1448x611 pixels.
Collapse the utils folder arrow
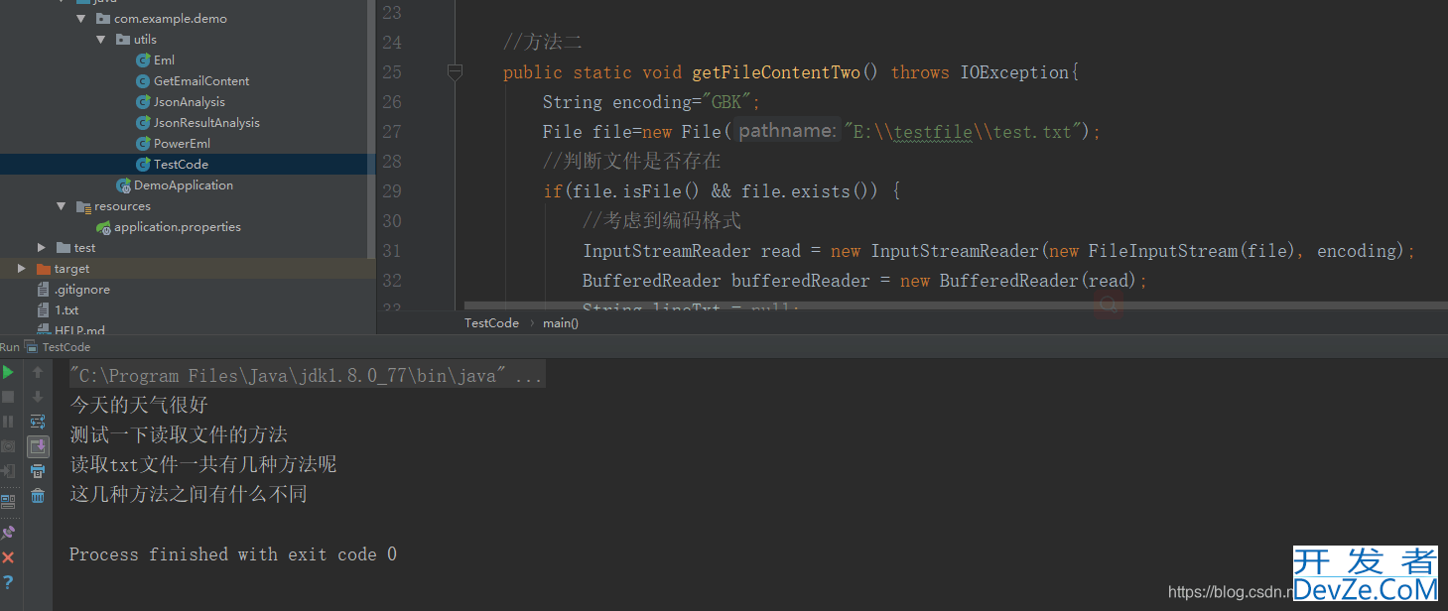[101, 40]
